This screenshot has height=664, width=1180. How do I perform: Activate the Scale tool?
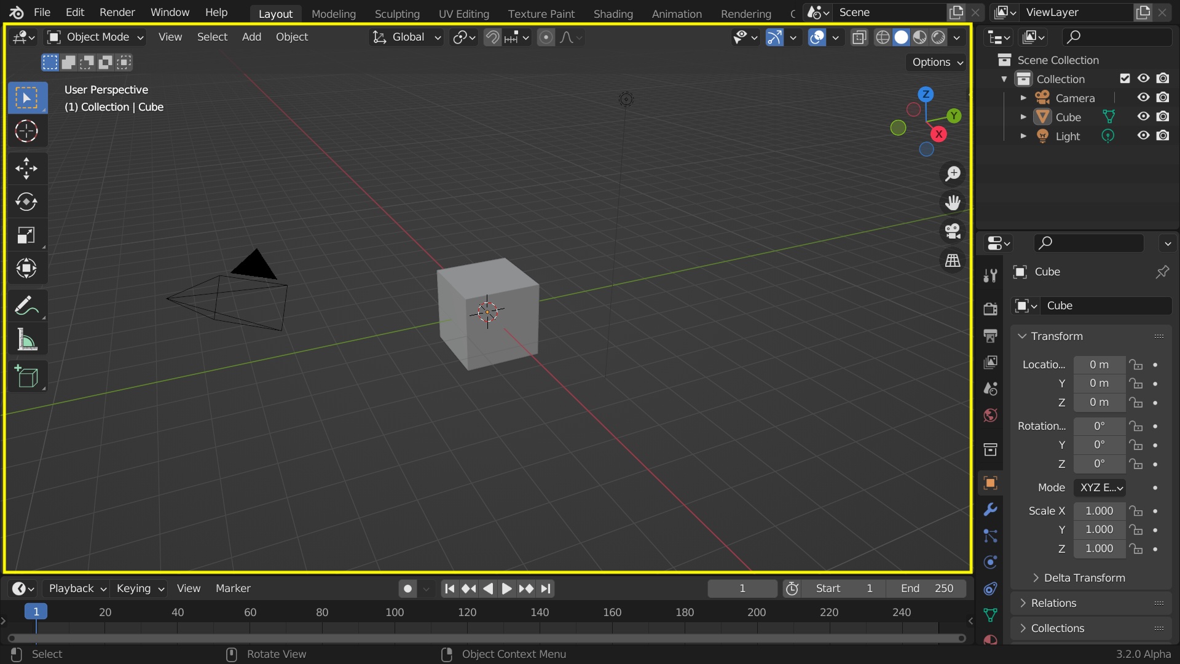[26, 235]
